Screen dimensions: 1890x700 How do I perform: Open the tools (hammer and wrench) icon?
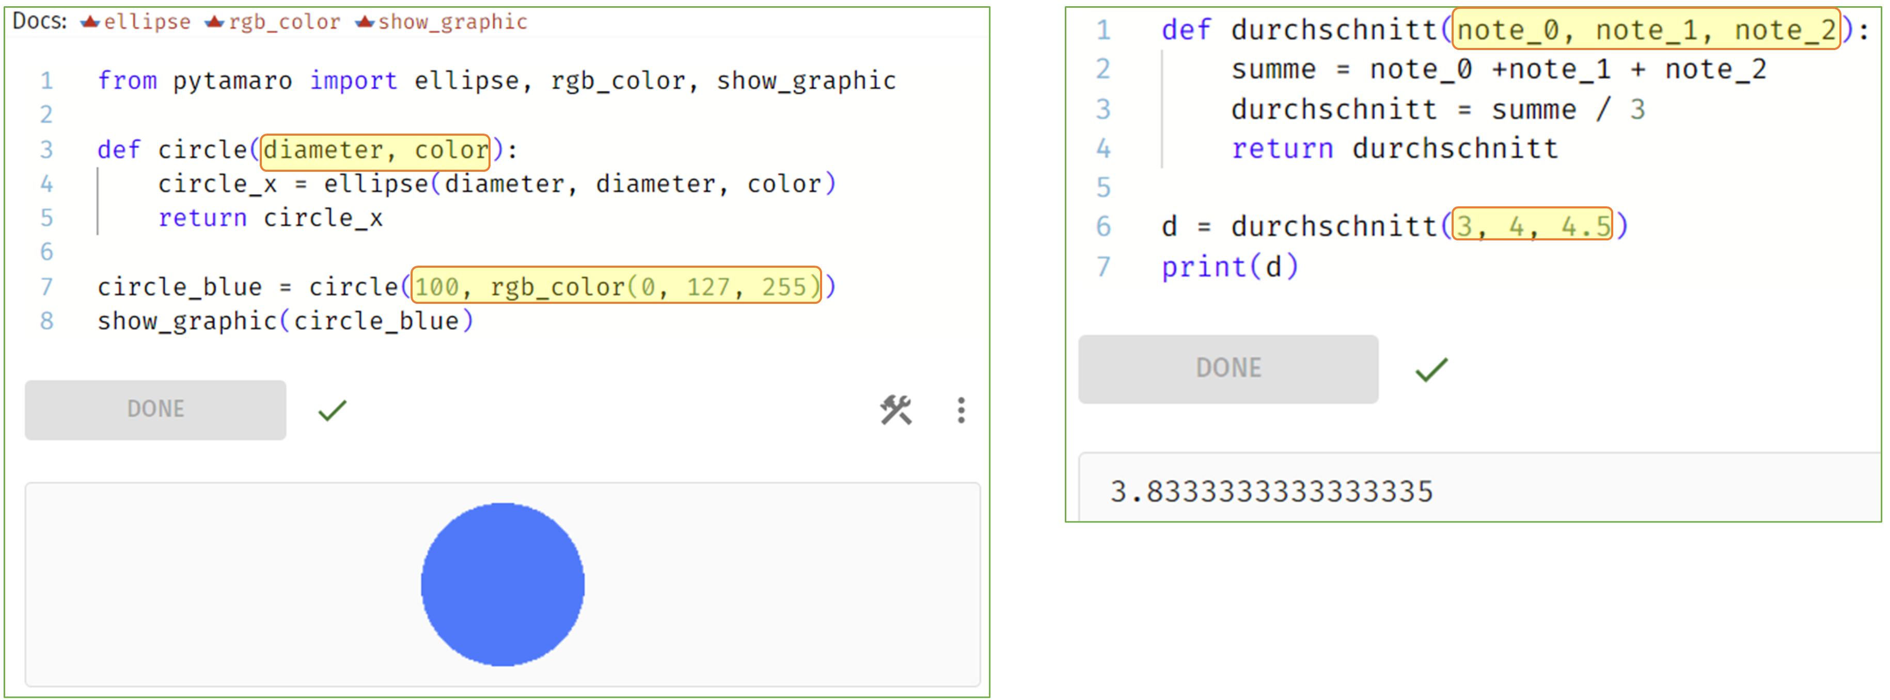coord(896,410)
